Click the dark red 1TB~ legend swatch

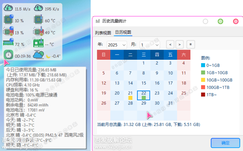coord(203,94)
